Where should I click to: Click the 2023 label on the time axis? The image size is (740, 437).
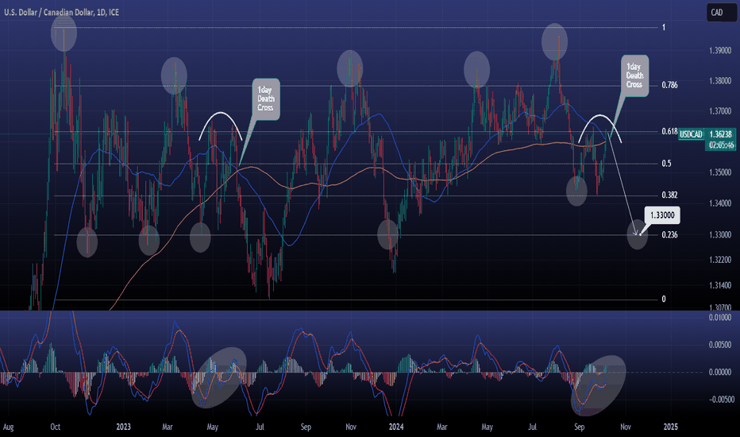123,427
